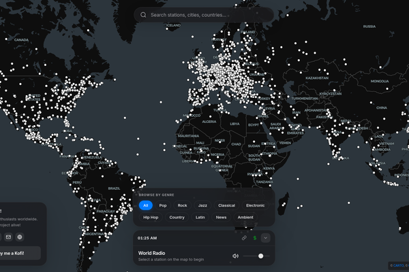Show Hip Hop genre stations

(x=151, y=217)
